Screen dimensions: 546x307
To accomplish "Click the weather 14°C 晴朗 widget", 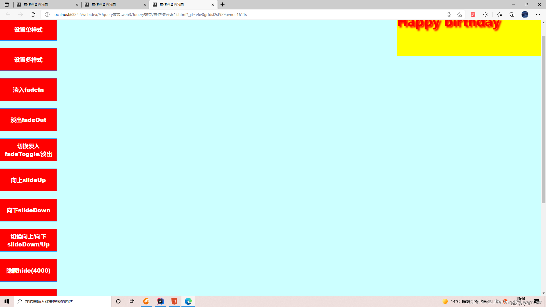I will pyautogui.click(x=456, y=301).
